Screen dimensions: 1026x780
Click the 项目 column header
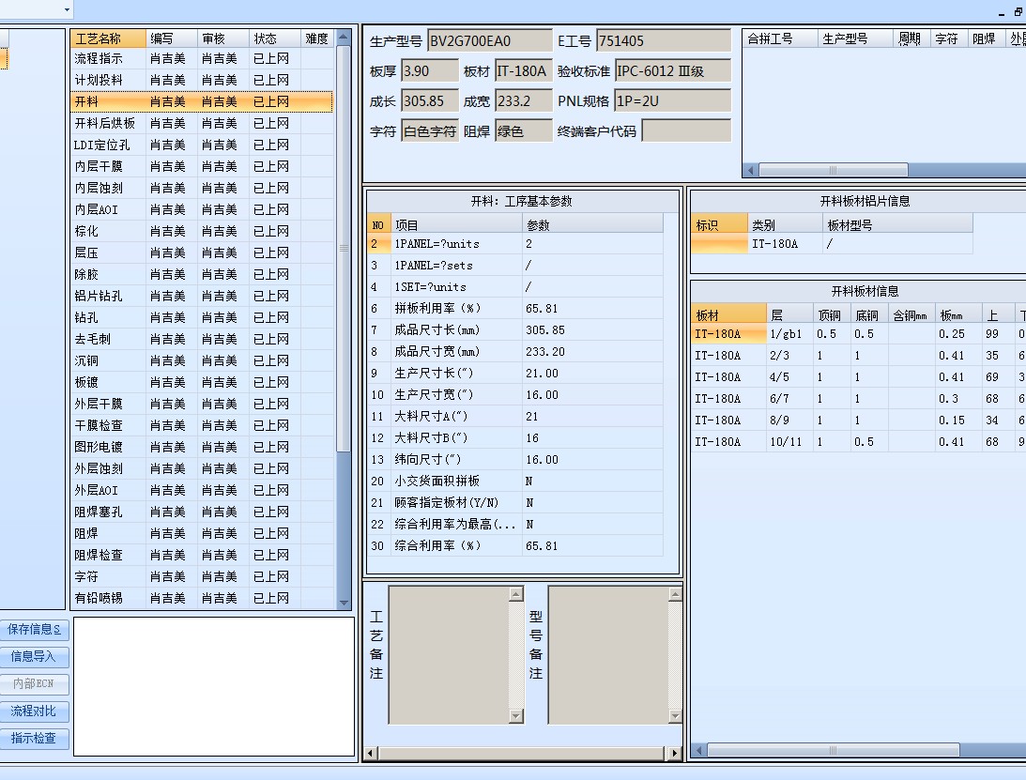tap(457, 225)
